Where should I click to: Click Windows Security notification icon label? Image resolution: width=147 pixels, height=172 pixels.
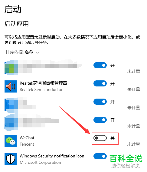pyautogui.click(x=52, y=156)
